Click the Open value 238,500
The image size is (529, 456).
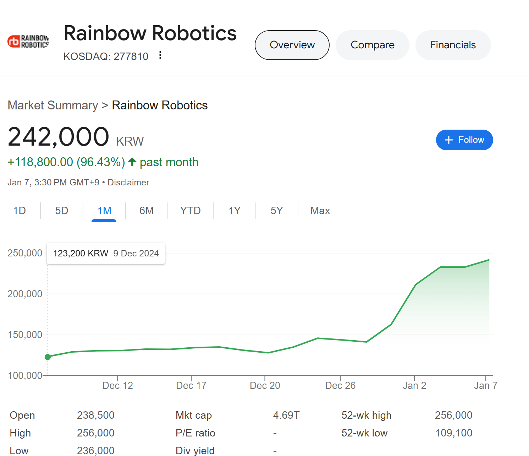[x=96, y=415]
